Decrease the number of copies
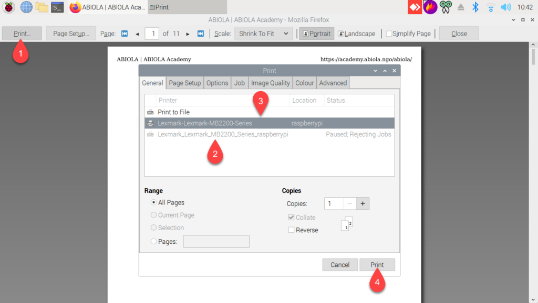The width and height of the screenshot is (538, 303). tap(349, 204)
